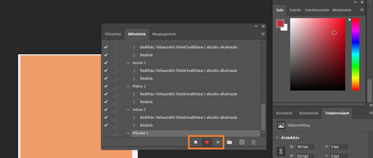The width and height of the screenshot is (373, 158).
Task: Select the Tulajdonságok tab
Action: (337, 113)
